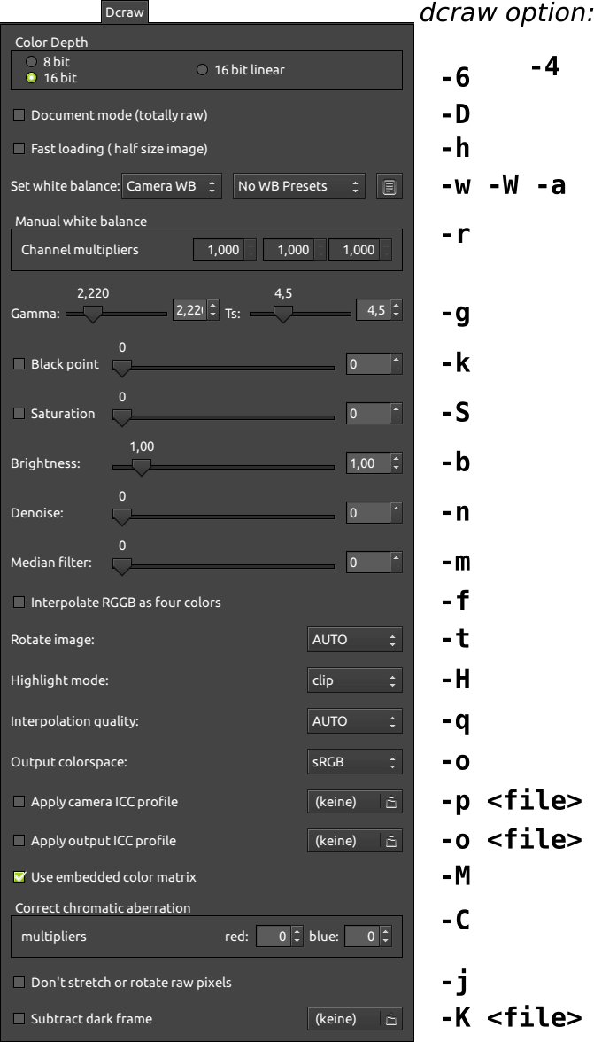Click the Median filter stepper arrows
The image size is (594, 1042).
tap(397, 562)
